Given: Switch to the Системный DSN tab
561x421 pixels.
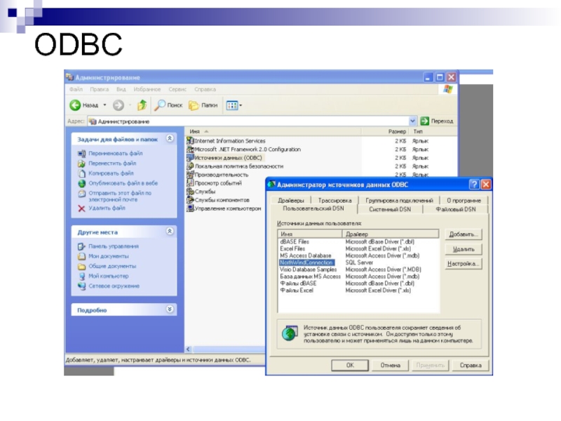Looking at the screenshot, I should pyautogui.click(x=390, y=209).
